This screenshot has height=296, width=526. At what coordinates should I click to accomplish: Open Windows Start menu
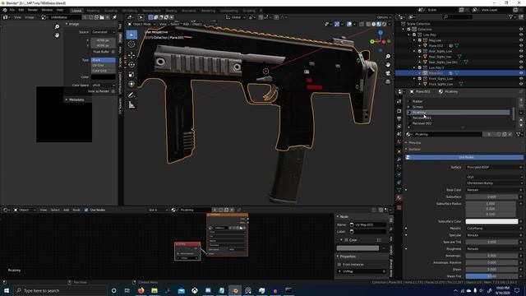click(7, 290)
